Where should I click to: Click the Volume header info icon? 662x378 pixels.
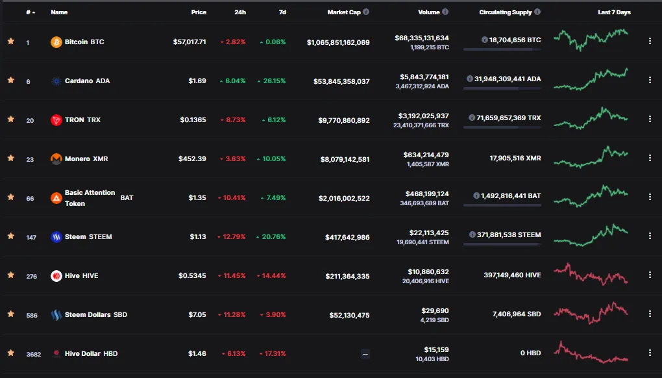tap(445, 12)
